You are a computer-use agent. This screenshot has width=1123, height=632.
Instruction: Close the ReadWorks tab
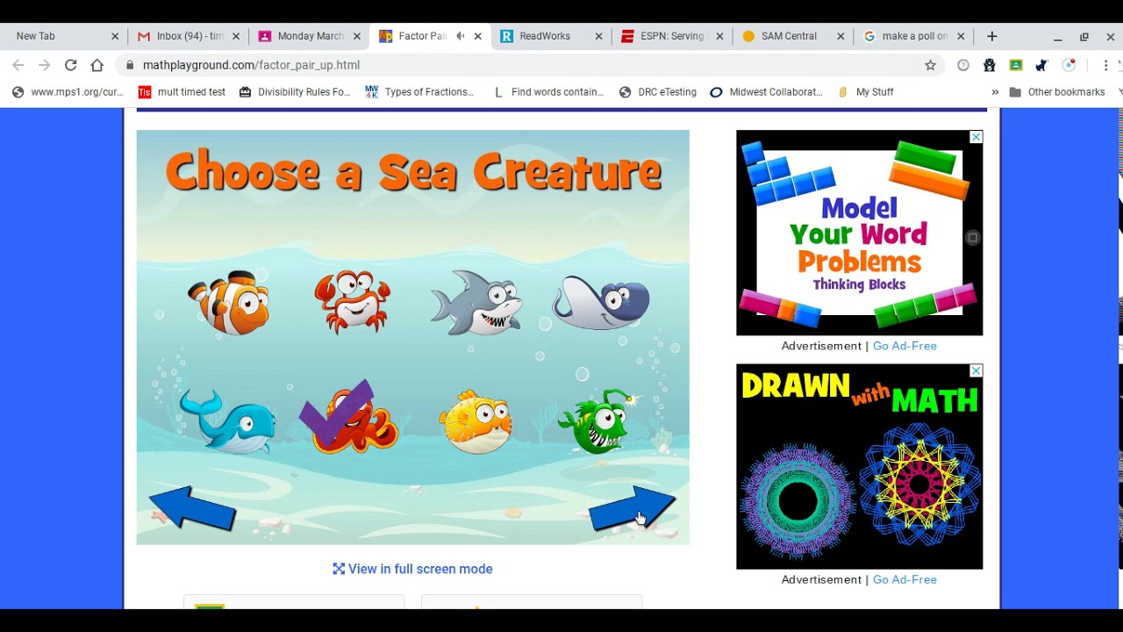click(598, 36)
